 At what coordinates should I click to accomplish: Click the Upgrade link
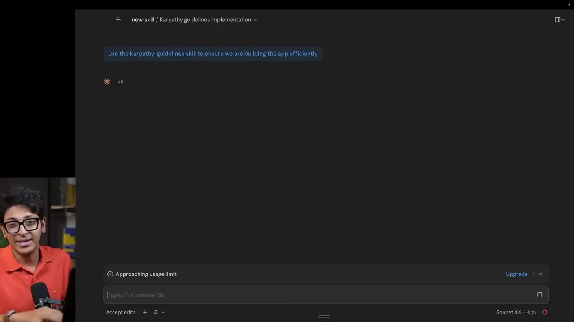tap(517, 274)
